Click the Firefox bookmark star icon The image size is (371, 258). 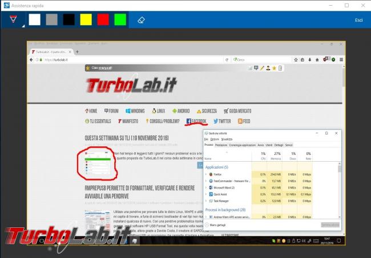point(296,60)
